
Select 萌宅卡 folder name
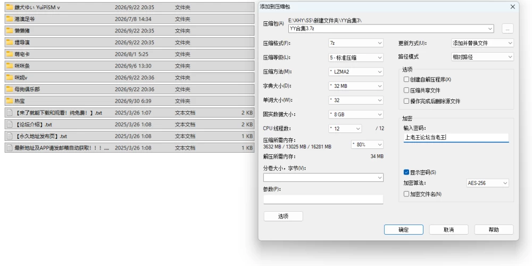(x=22, y=54)
